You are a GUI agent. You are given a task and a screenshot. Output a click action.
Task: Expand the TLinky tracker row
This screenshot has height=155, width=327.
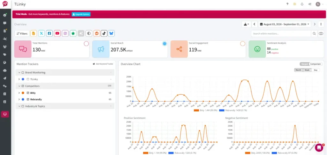point(19,79)
